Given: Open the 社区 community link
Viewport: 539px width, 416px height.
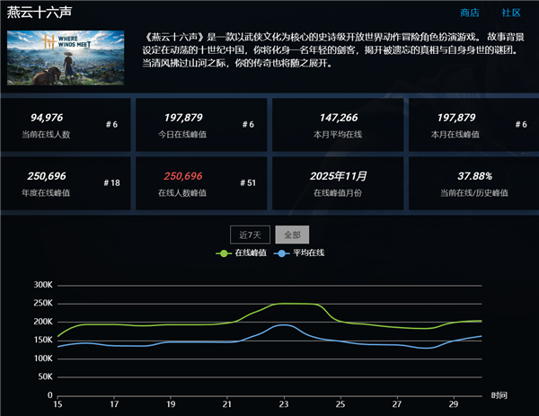Looking at the screenshot, I should (511, 13).
